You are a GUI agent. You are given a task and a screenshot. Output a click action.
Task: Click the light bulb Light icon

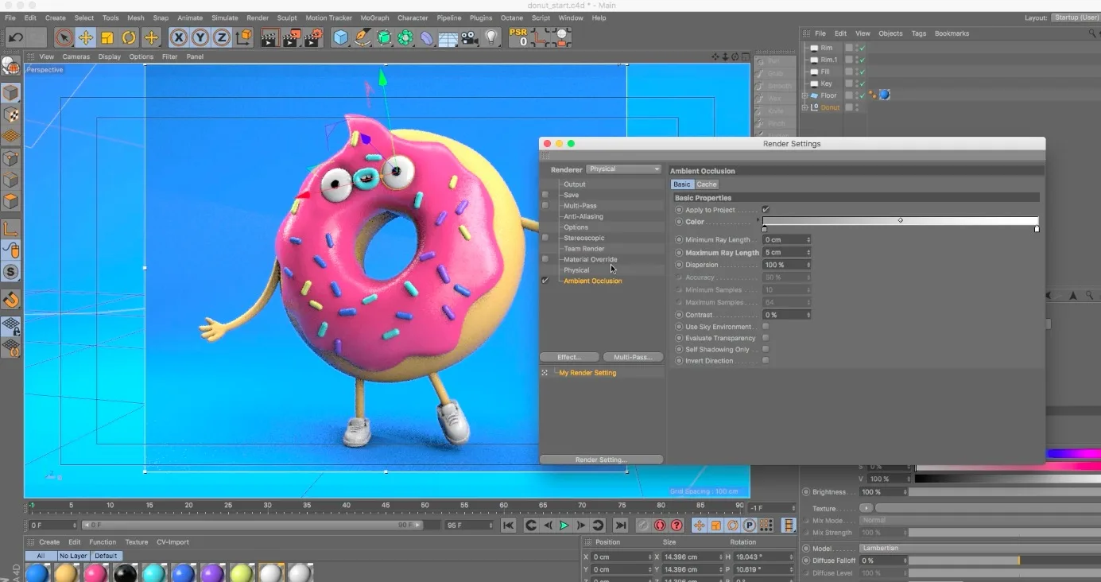[491, 37]
